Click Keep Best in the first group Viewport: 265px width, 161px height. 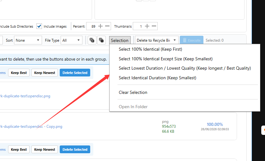tap(19, 73)
